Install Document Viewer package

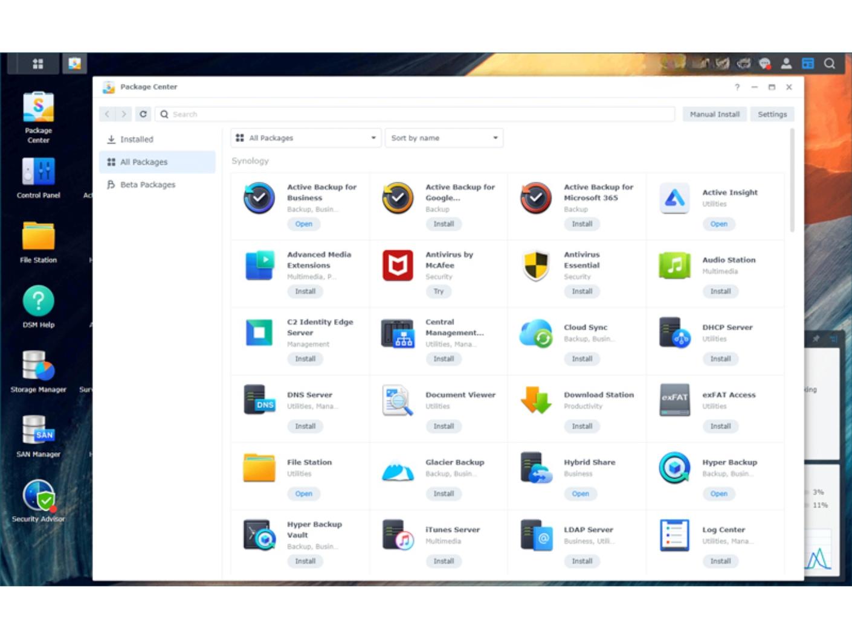click(444, 426)
